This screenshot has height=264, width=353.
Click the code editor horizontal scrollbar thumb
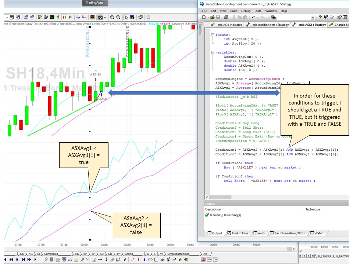coord(220,197)
